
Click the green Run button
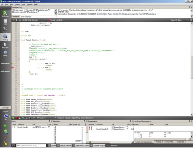(5, 126)
